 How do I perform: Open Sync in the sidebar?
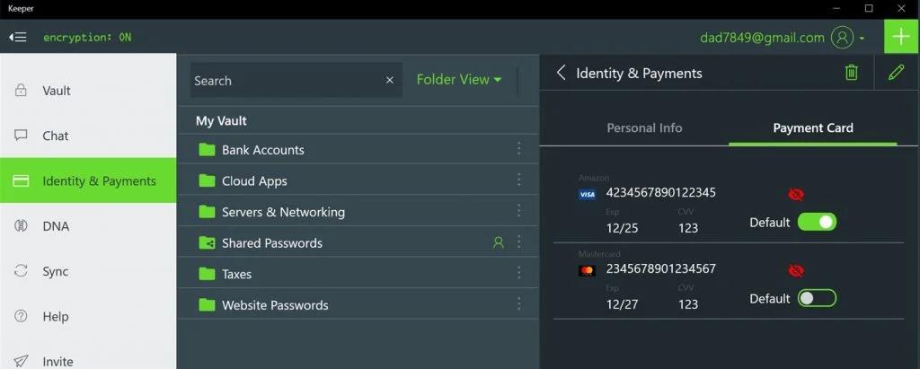click(x=88, y=271)
